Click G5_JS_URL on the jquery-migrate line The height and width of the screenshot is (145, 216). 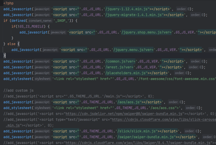pyautogui.click(x=92, y=15)
